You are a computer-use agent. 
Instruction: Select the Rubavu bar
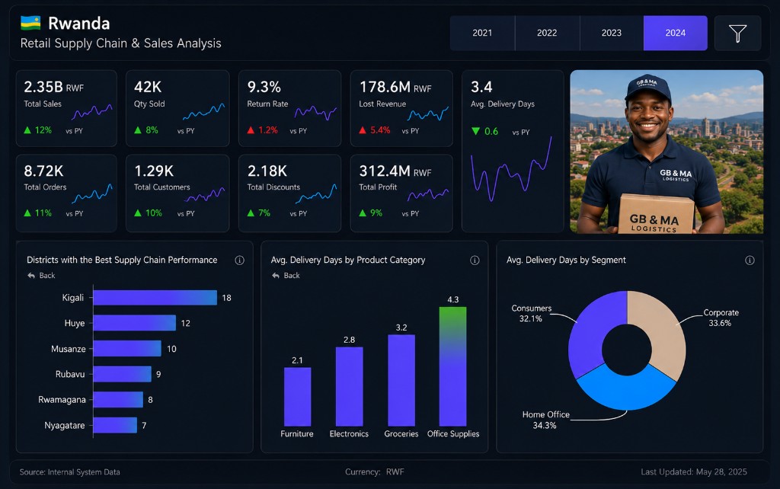click(122, 374)
